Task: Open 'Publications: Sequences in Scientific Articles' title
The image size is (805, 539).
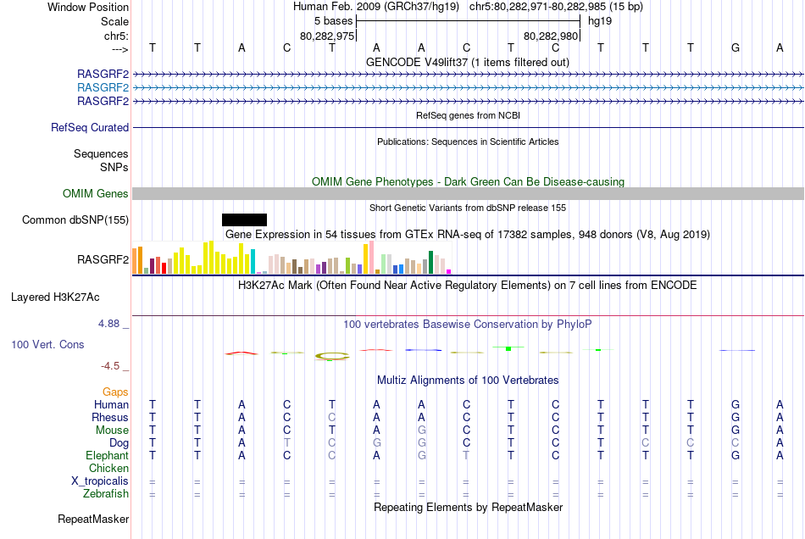Action: click(x=468, y=142)
